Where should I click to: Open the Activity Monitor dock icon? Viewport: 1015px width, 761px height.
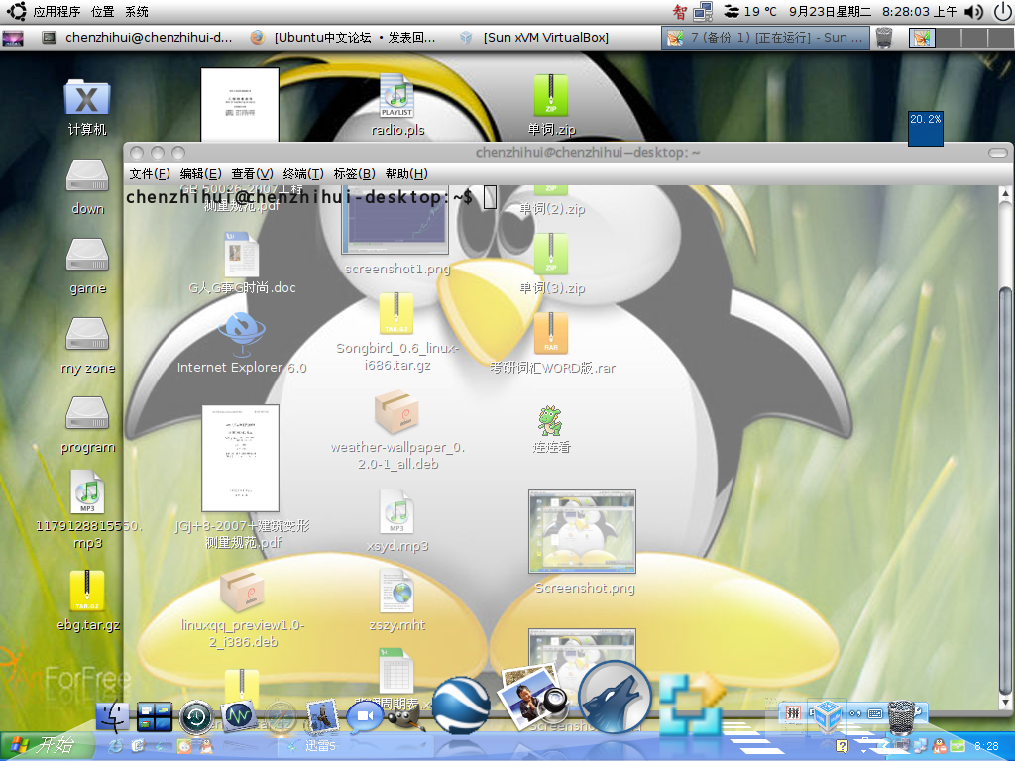(x=239, y=717)
